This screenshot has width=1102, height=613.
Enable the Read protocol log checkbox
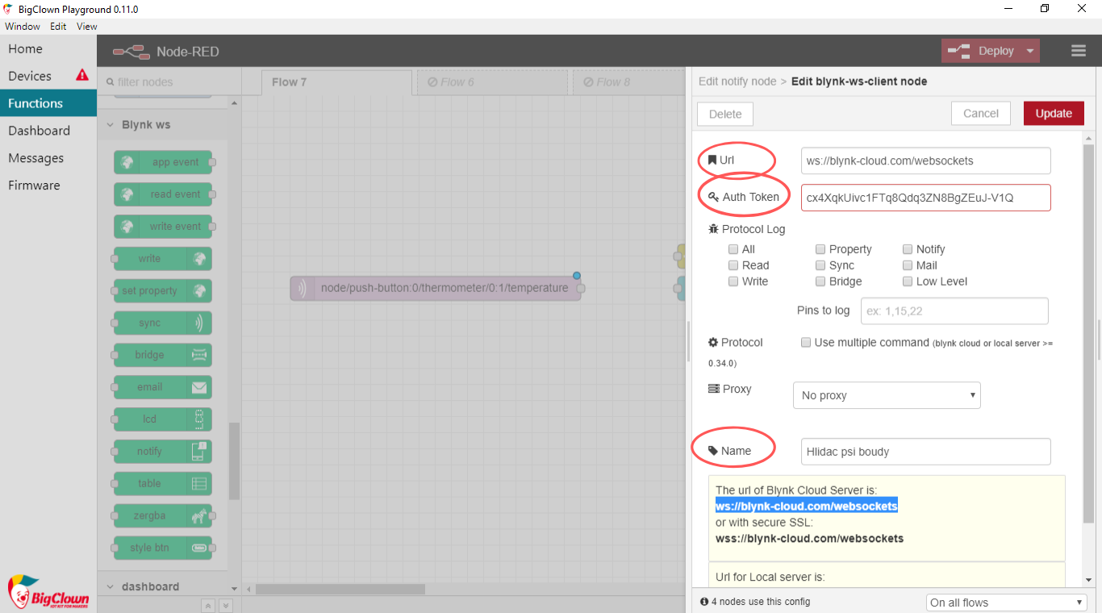[x=733, y=265]
